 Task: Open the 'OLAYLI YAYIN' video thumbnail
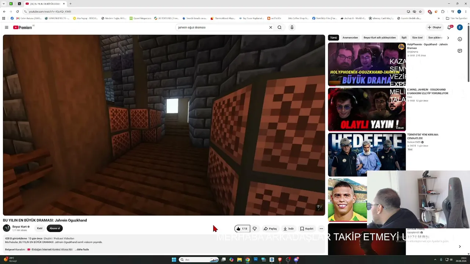pos(367,109)
